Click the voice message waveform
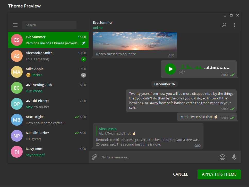Viewport: 249px width, 187px height. [x=204, y=68]
